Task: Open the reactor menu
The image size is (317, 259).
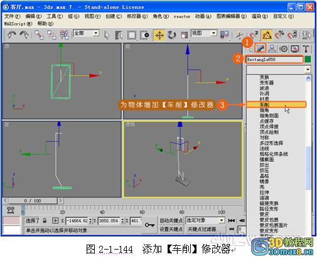Action: 182,16
